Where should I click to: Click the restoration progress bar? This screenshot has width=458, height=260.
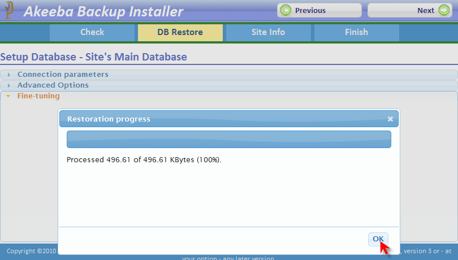coord(228,140)
